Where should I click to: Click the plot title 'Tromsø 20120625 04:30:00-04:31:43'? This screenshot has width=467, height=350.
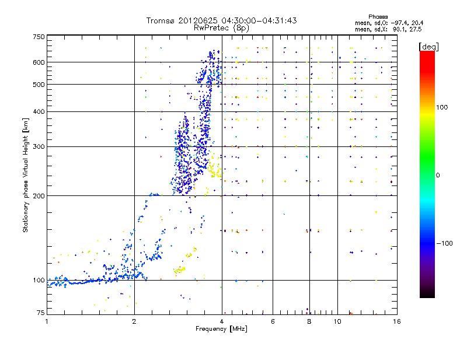pos(221,20)
